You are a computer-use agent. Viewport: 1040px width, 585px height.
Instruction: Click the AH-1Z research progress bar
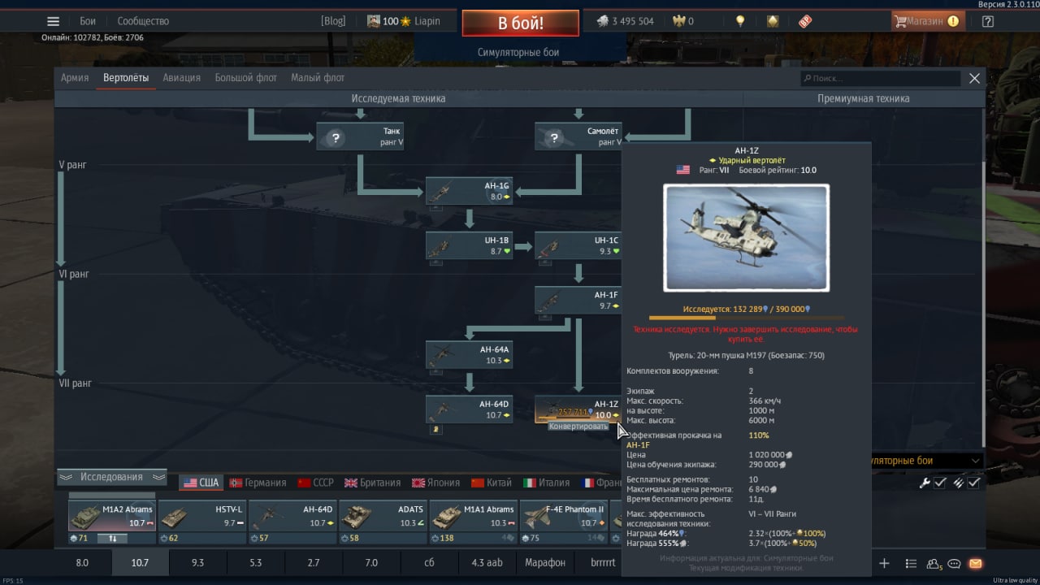click(x=746, y=318)
